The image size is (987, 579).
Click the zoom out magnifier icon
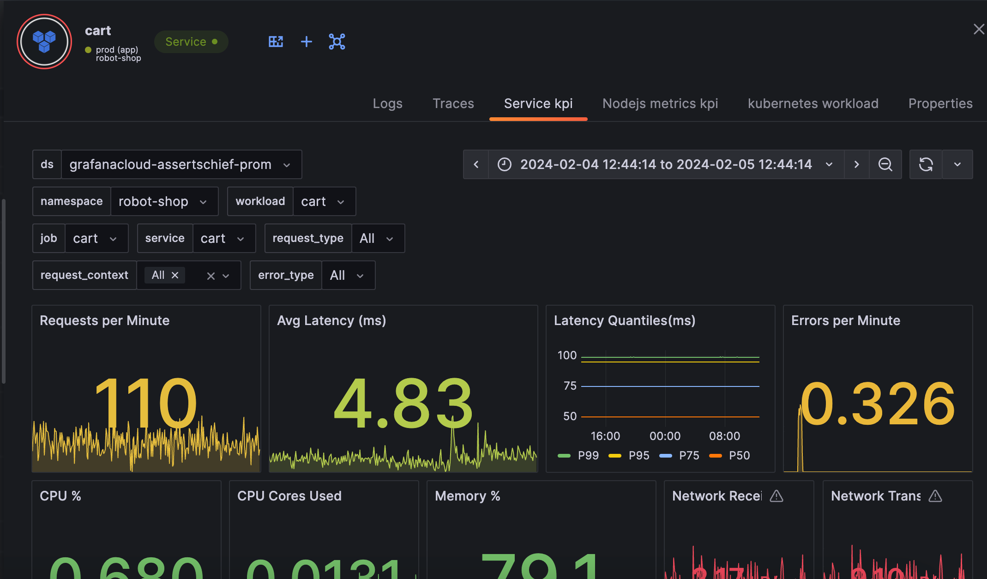[x=885, y=164]
